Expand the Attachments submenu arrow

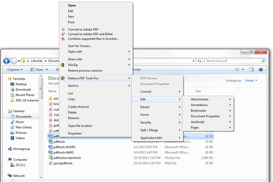click(x=230, y=99)
